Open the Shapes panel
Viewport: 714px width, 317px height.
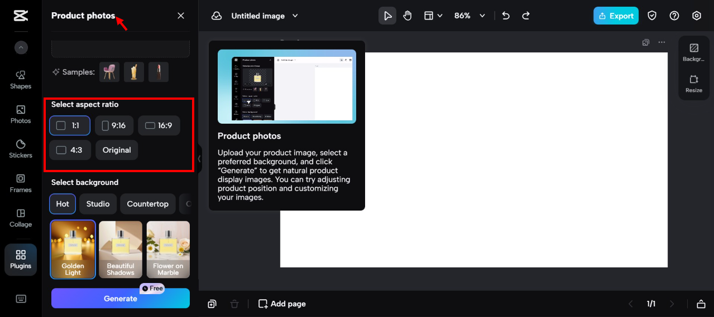point(21,80)
